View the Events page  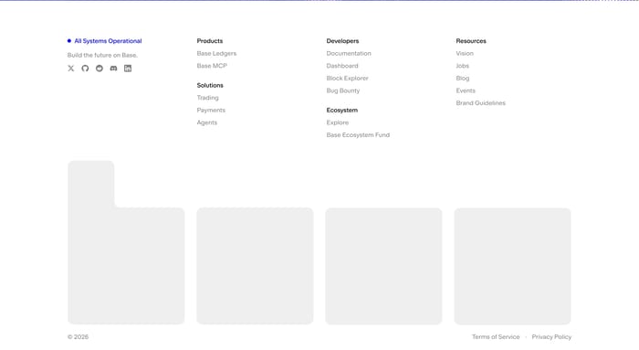pos(466,90)
